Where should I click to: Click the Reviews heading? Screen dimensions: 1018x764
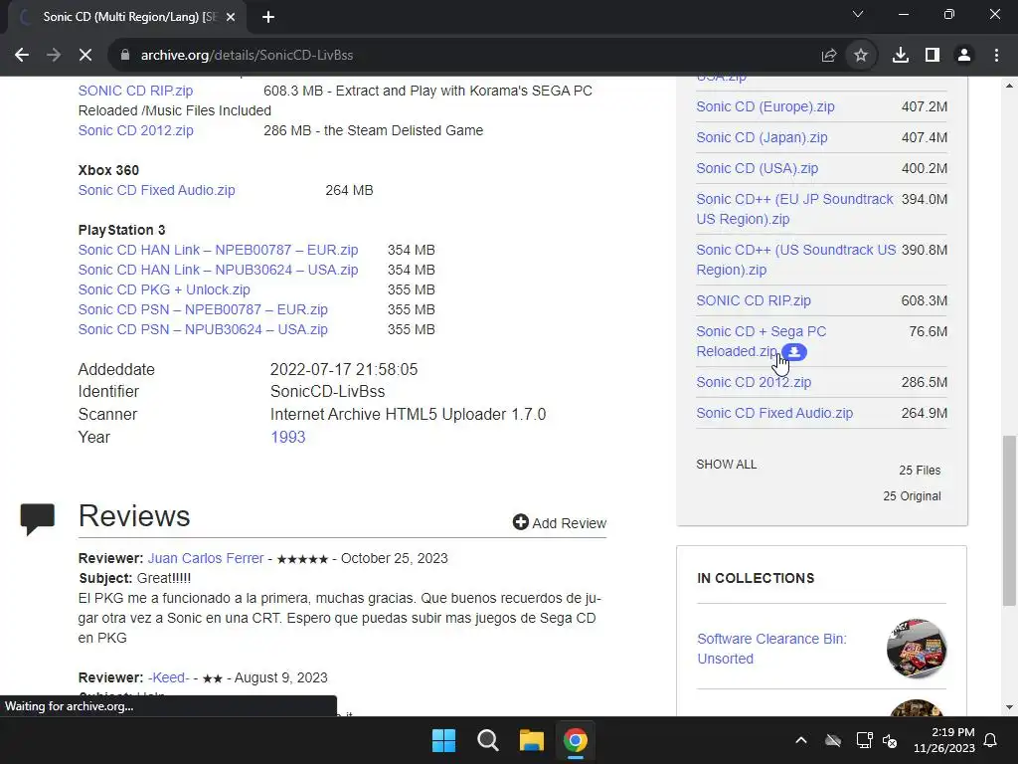pyautogui.click(x=134, y=516)
